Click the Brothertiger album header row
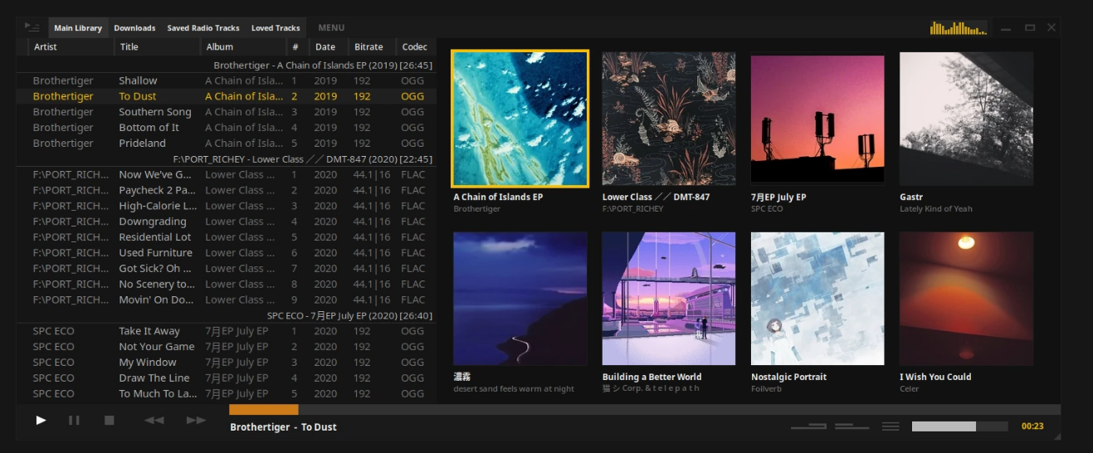Screen dimensions: 1093x453 (x=322, y=65)
